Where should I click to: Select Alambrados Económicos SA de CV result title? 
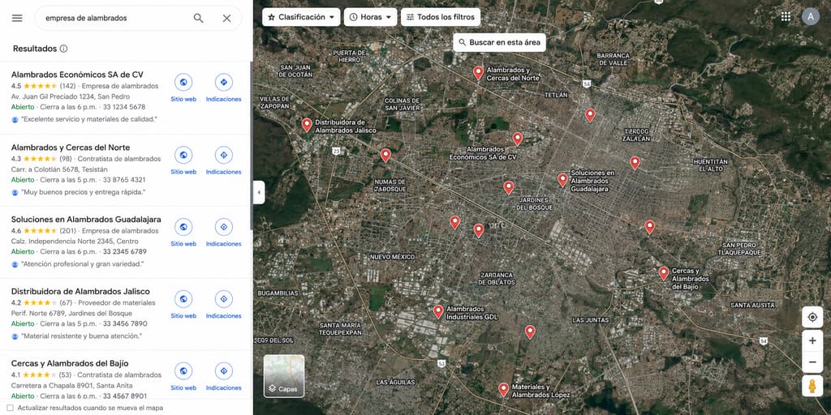tap(77, 75)
